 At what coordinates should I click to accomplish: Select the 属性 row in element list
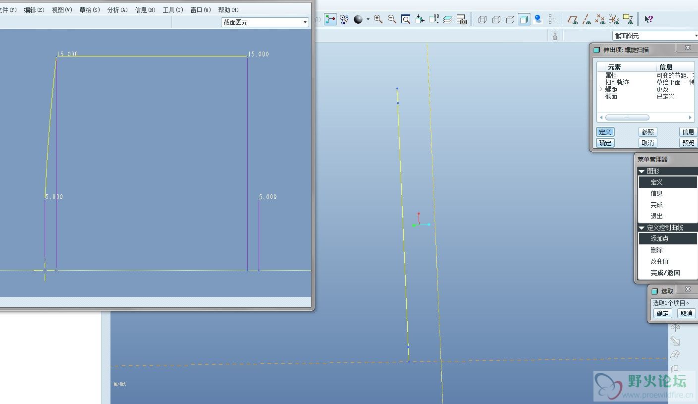[646, 75]
